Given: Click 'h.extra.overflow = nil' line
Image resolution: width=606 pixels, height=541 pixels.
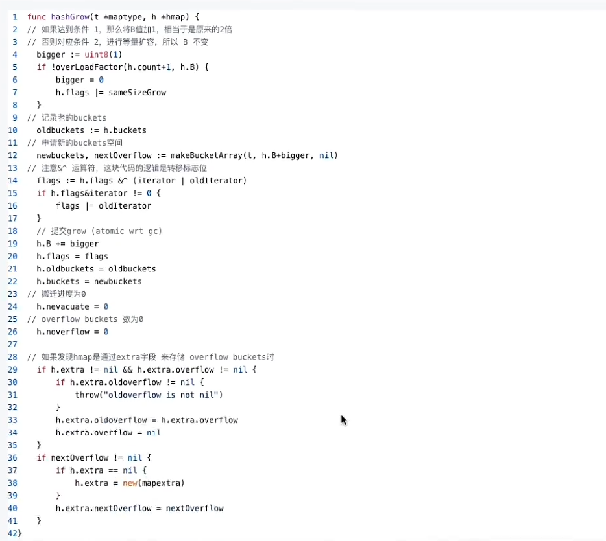Looking at the screenshot, I should 108,433.
